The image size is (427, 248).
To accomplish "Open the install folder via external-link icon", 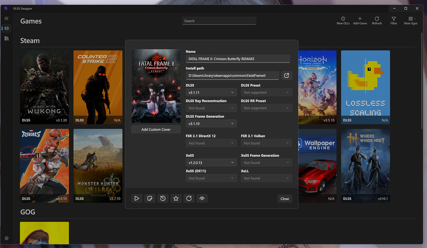I will click(286, 76).
